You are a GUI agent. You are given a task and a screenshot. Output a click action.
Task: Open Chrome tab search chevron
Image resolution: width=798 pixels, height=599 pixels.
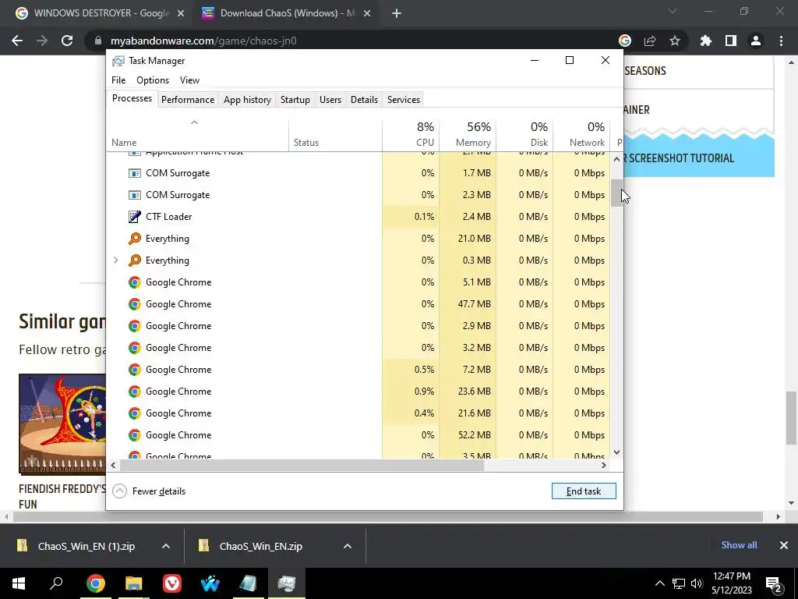[x=673, y=11]
